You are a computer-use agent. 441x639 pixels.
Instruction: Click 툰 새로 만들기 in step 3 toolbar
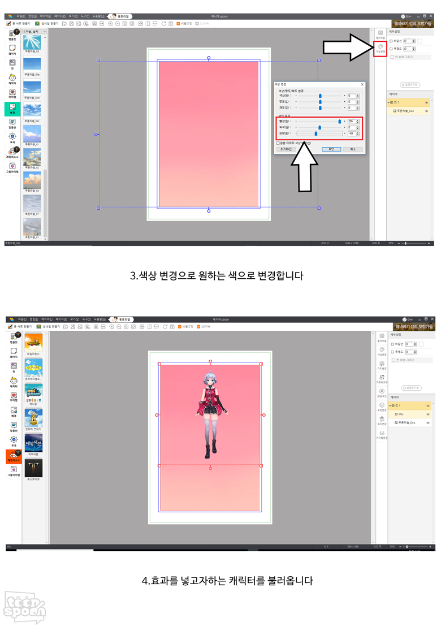(x=18, y=24)
